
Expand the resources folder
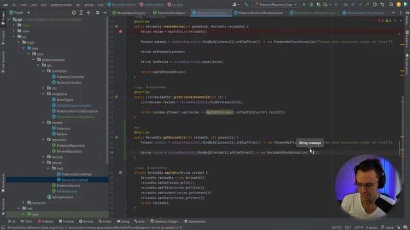point(23,203)
